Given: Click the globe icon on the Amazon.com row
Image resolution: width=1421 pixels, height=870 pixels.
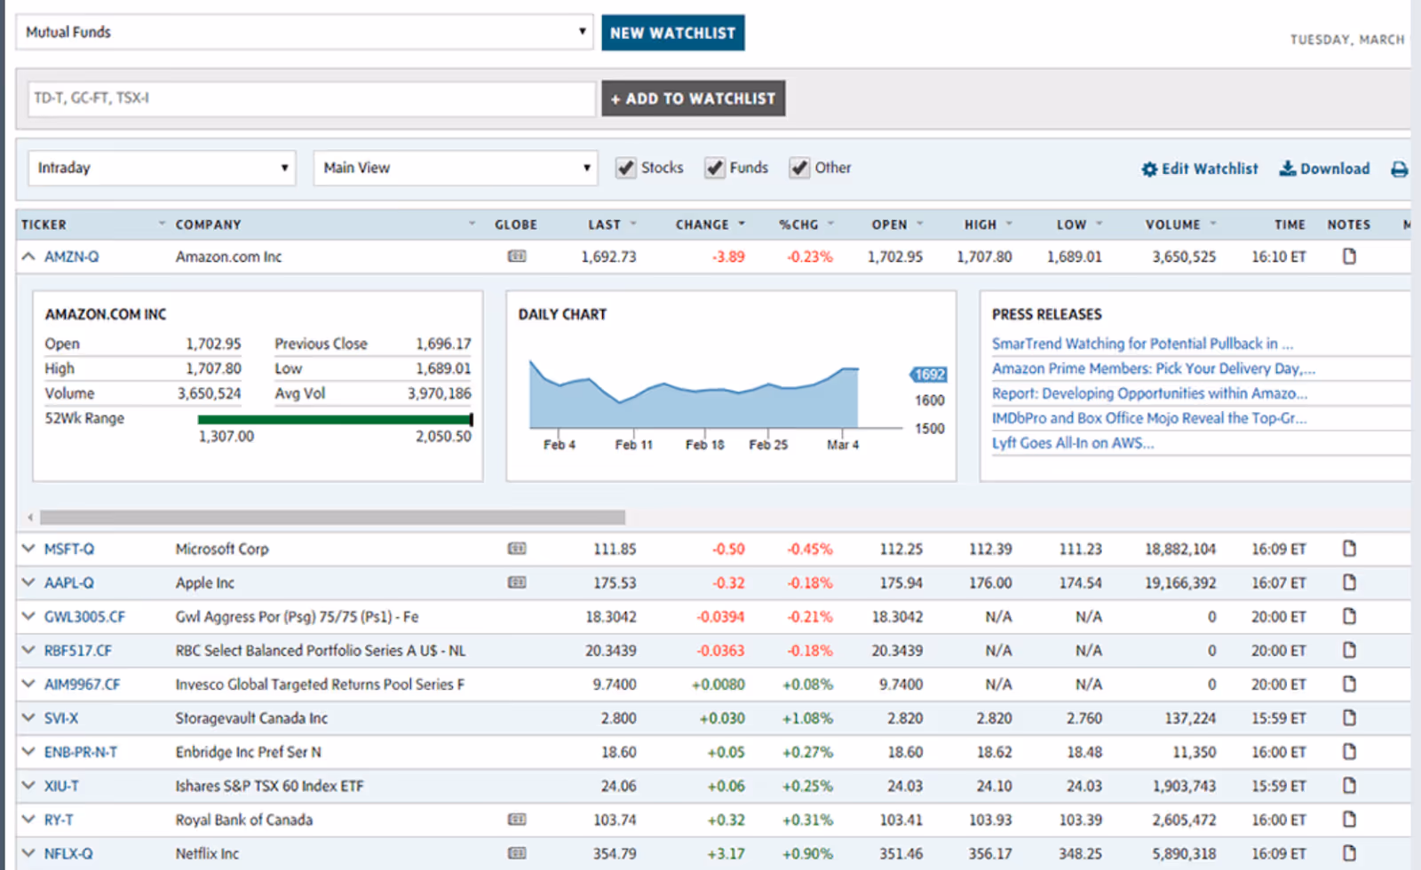Looking at the screenshot, I should pyautogui.click(x=516, y=257).
